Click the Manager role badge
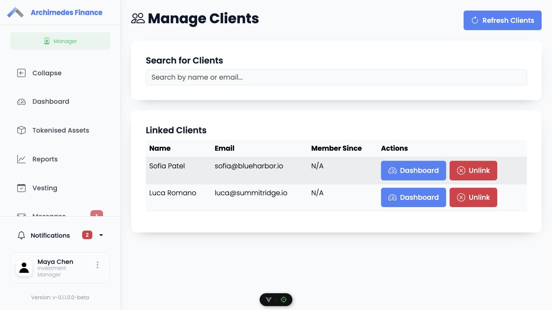This screenshot has height=310, width=552. pyautogui.click(x=60, y=41)
